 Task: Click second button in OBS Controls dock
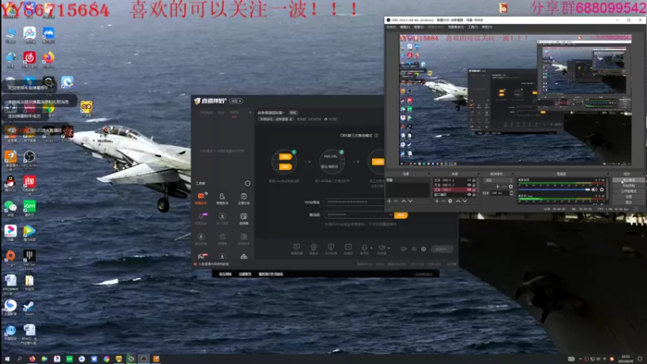point(628,186)
